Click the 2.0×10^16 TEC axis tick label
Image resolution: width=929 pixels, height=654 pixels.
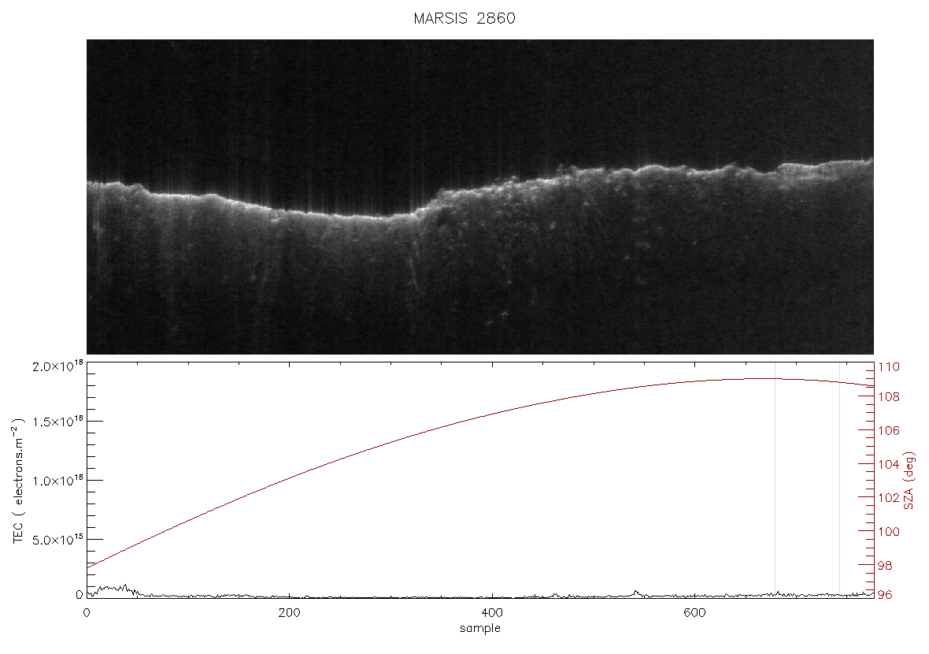[57, 366]
